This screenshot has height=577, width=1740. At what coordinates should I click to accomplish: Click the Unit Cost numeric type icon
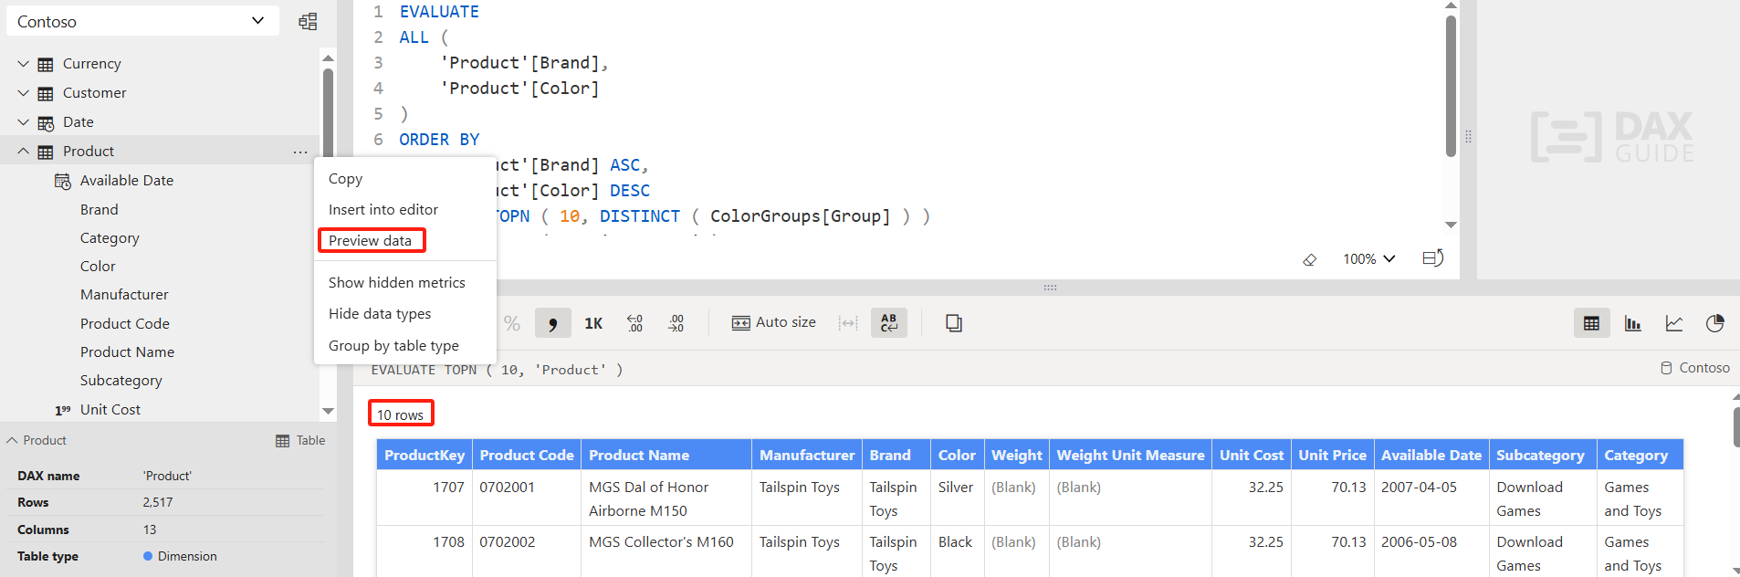pos(63,411)
